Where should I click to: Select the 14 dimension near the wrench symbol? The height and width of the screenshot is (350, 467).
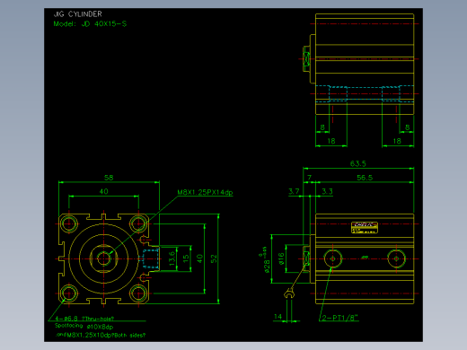[x=278, y=317]
